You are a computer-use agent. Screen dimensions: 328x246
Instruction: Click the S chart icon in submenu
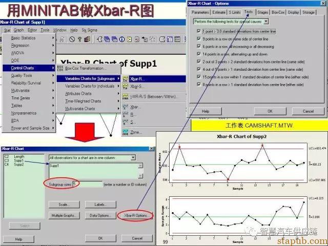click(x=125, y=122)
